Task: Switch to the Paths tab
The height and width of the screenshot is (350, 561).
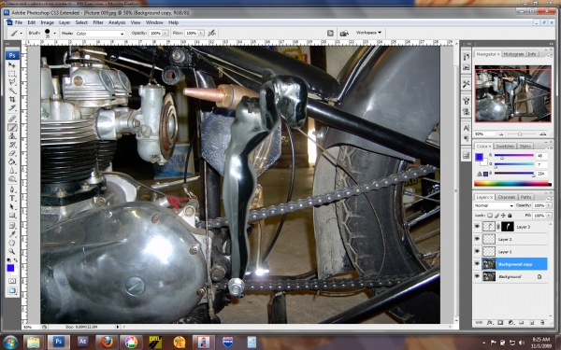Action: point(525,197)
